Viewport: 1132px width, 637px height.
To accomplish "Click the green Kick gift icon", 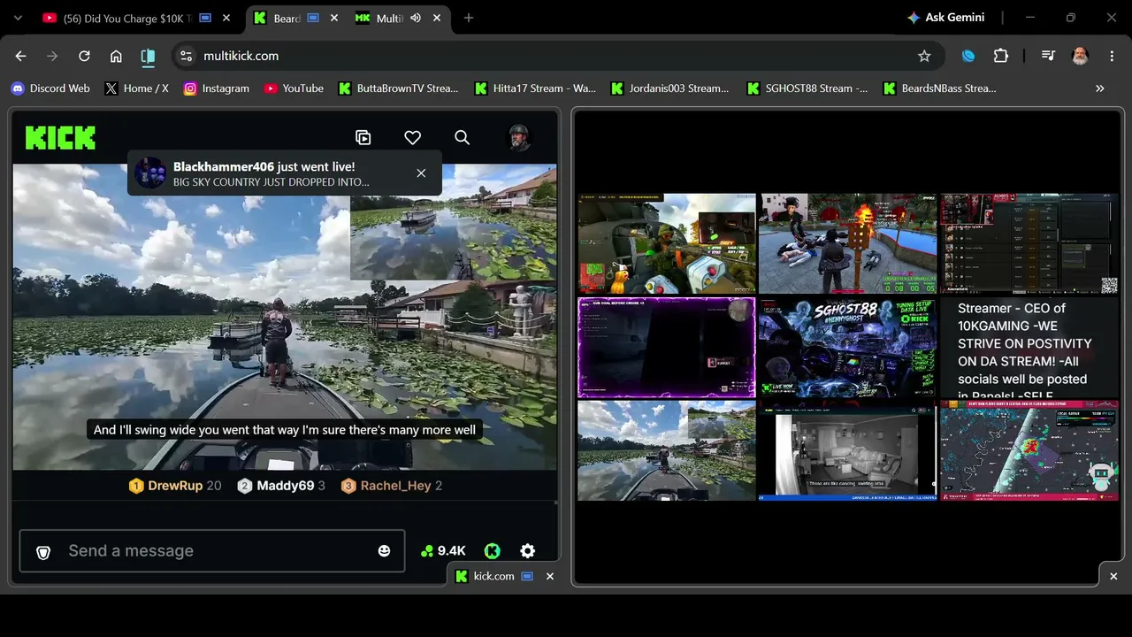I will tap(493, 551).
